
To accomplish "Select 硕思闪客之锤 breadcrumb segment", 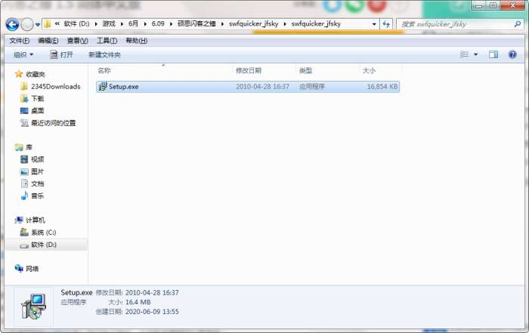I will (196, 24).
